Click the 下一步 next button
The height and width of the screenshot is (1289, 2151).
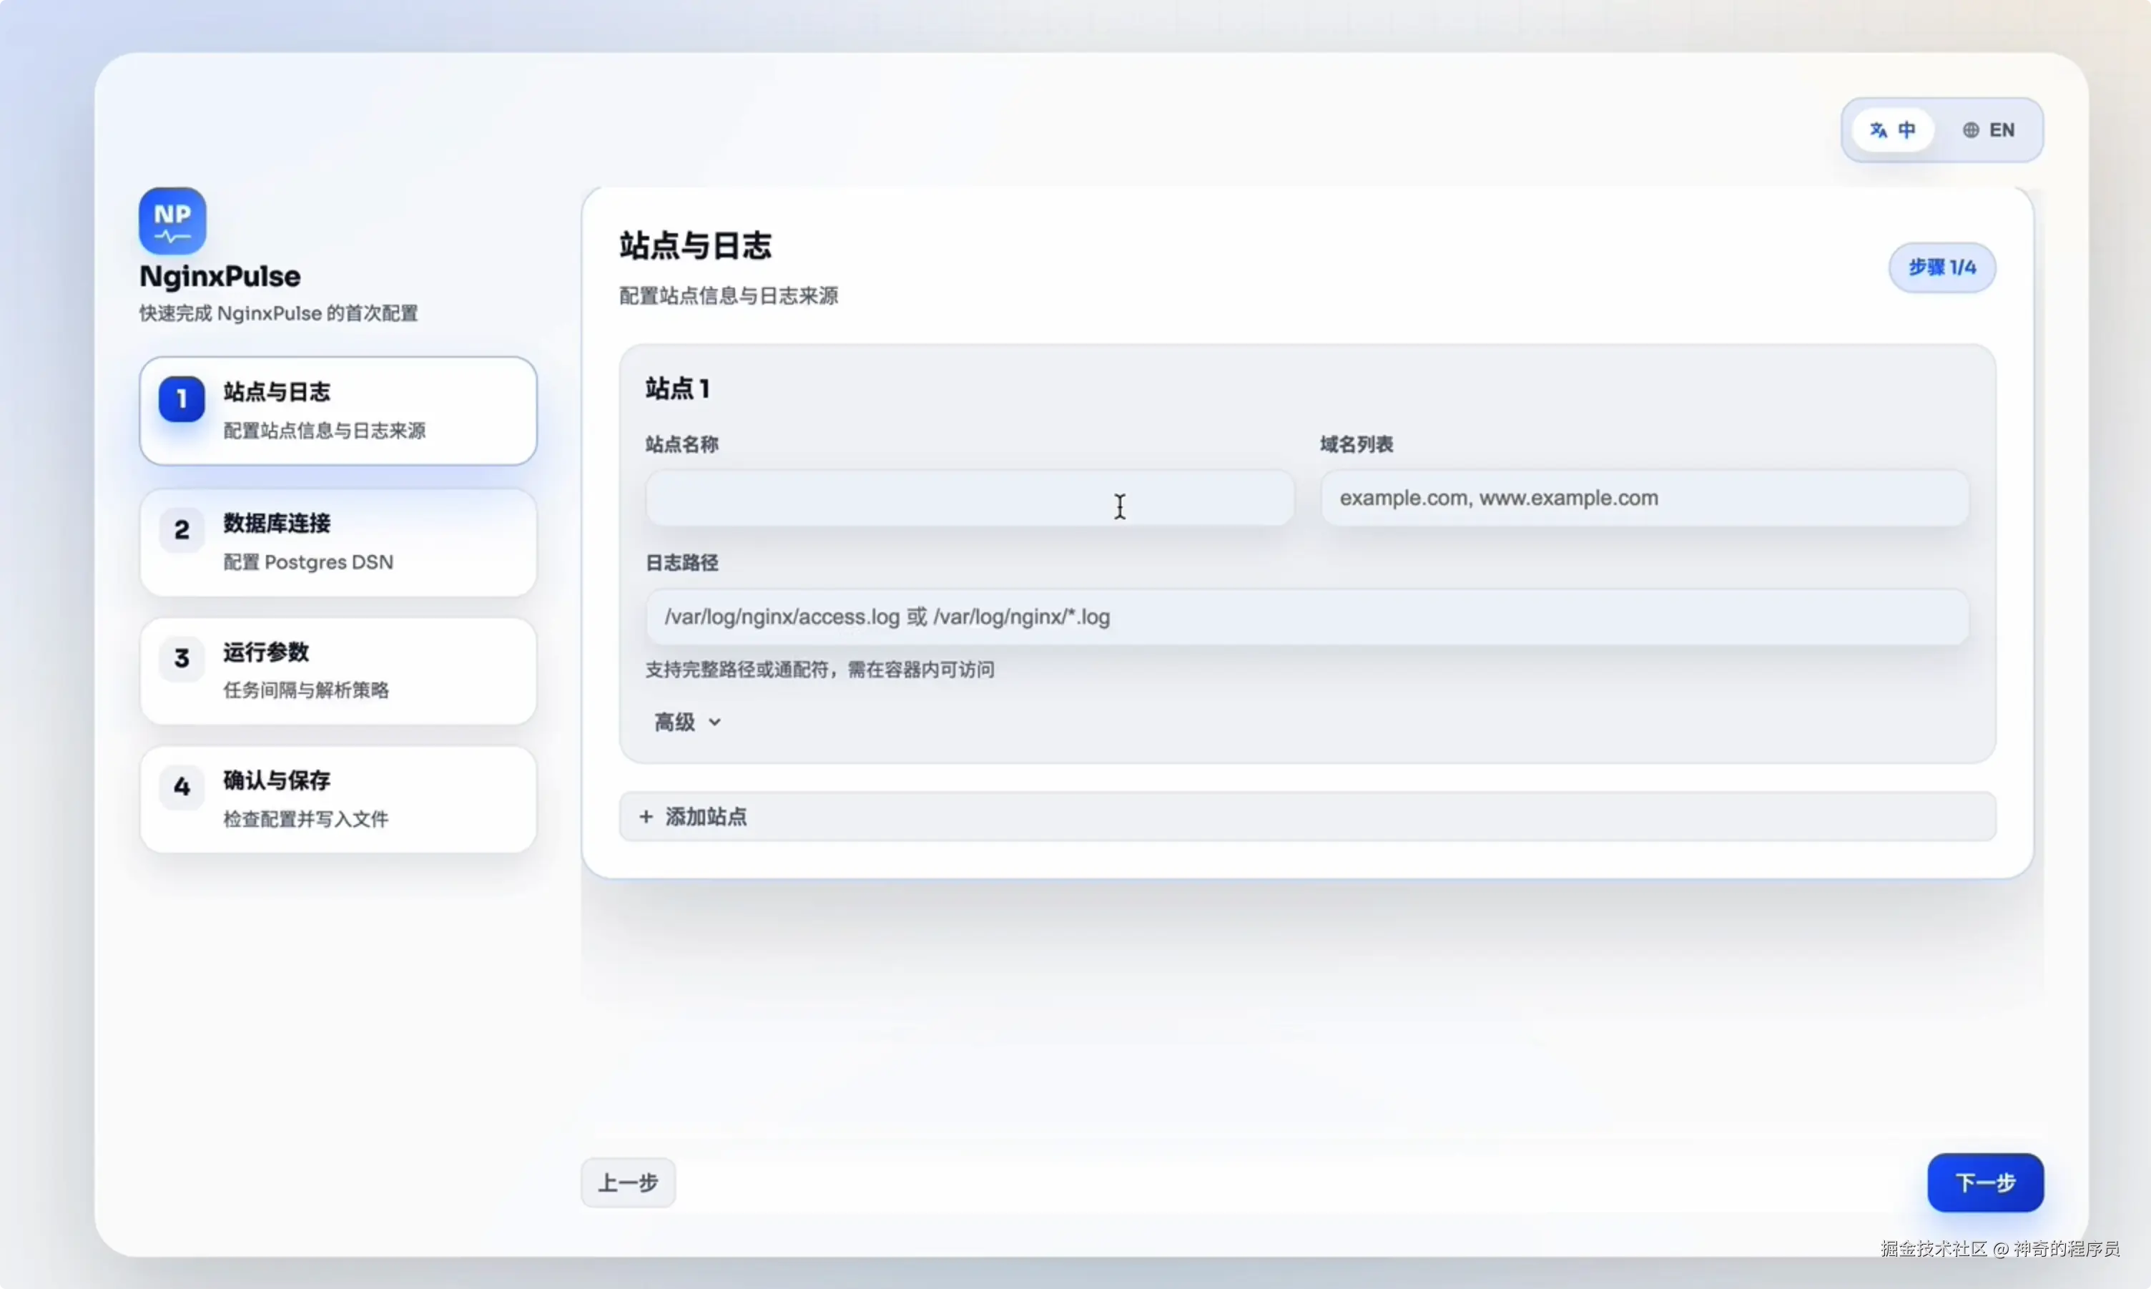click(x=1984, y=1182)
